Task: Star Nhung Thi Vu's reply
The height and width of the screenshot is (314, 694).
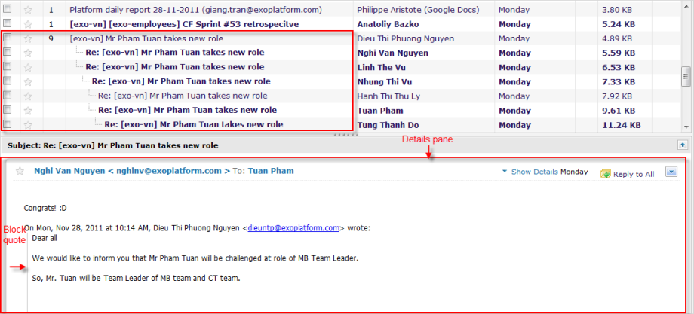Action: [x=28, y=82]
